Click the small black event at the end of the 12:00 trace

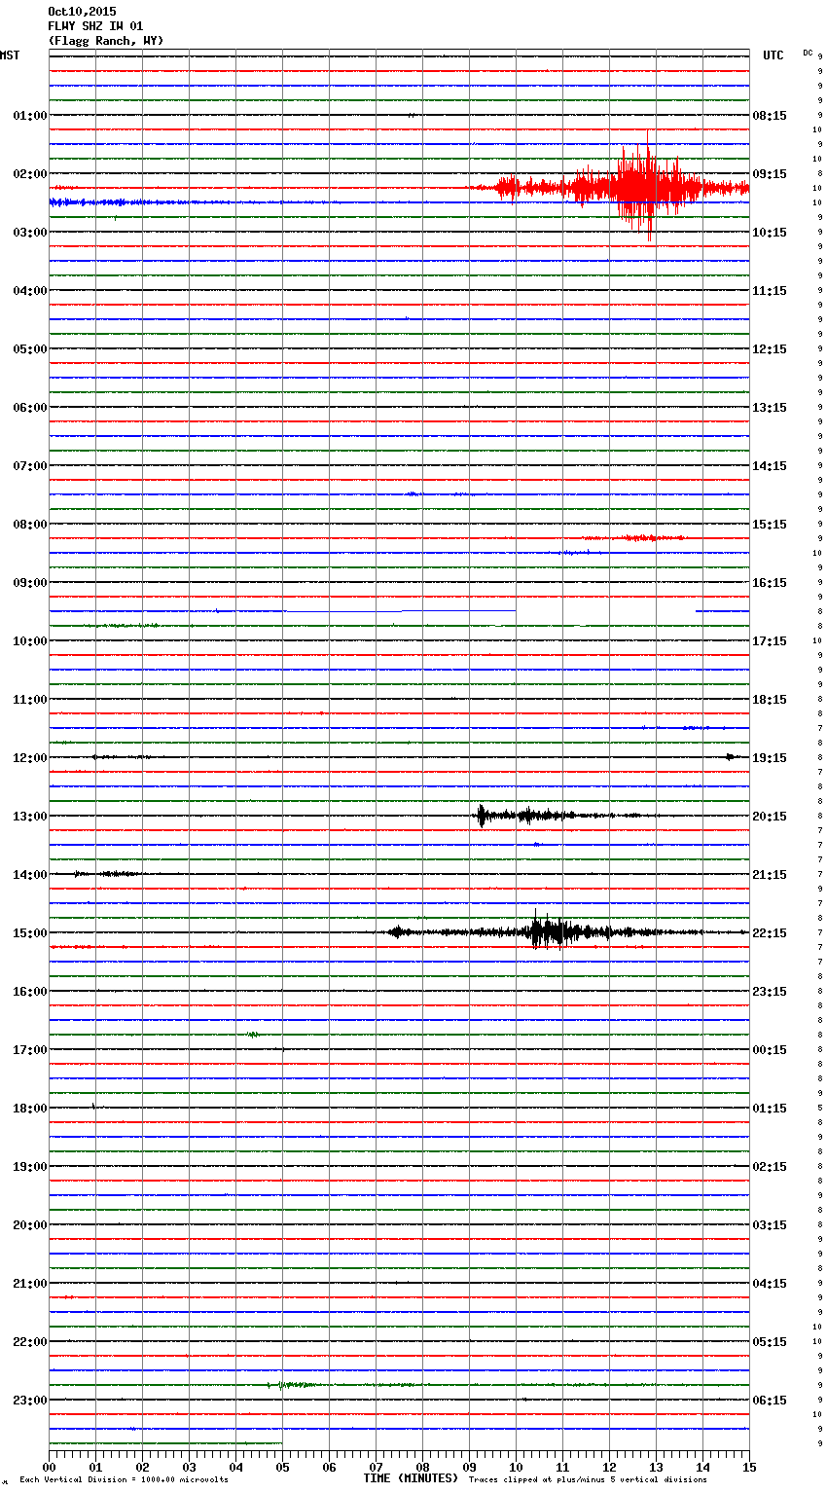(x=732, y=756)
